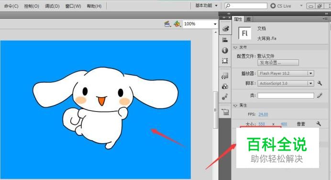Screen dimensions: 331x180
Task: Click the 默认文件 profile text
Action: click(x=265, y=56)
